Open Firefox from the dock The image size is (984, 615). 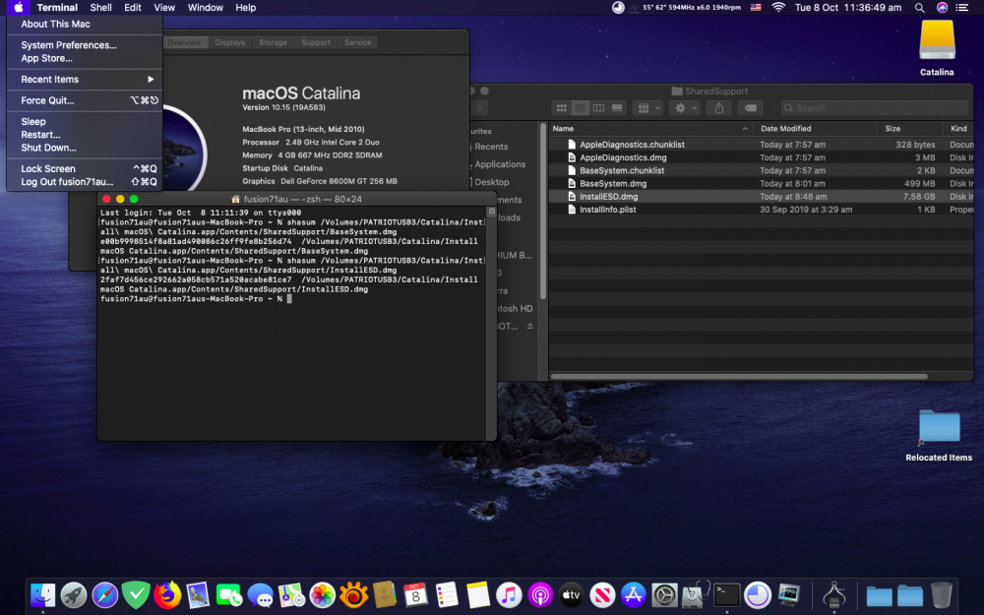click(167, 594)
